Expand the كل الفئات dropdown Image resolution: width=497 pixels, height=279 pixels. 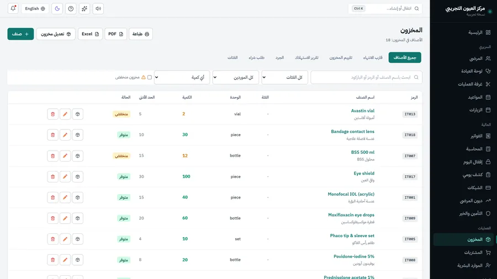pyautogui.click(x=284, y=77)
